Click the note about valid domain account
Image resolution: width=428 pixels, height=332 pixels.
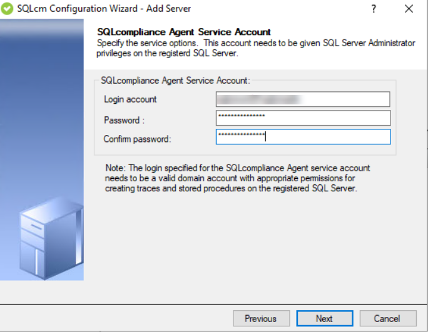232,178
